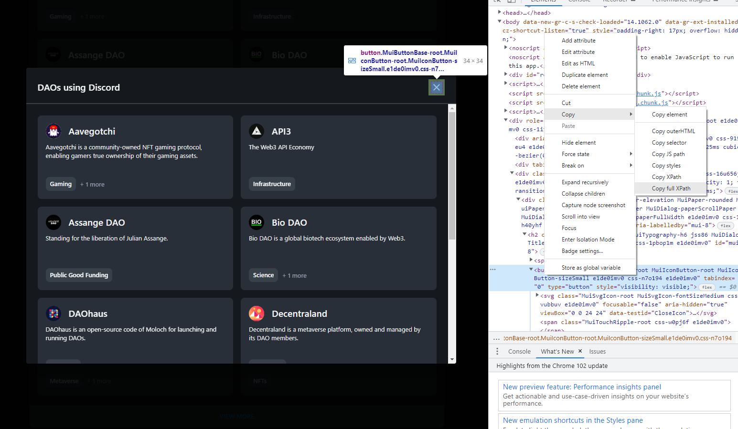Collapse the div role element node
Image resolution: width=738 pixels, height=429 pixels.
[506, 120]
